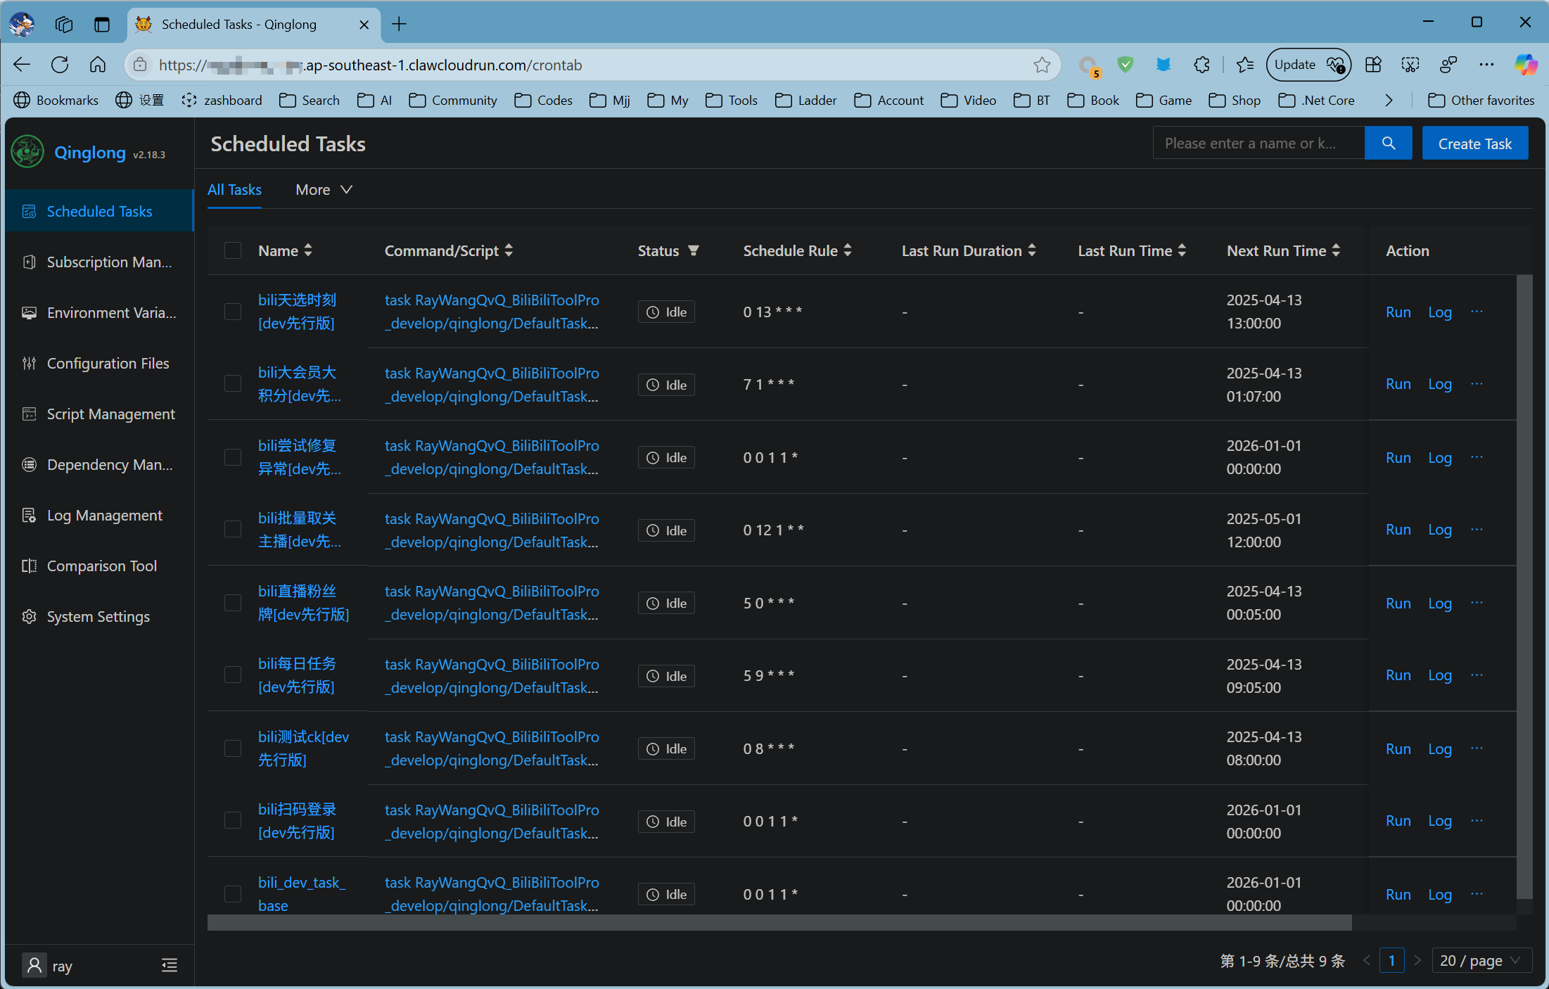This screenshot has width=1549, height=989.
Task: Toggle the select-all checkbox in table header
Action: (x=233, y=250)
